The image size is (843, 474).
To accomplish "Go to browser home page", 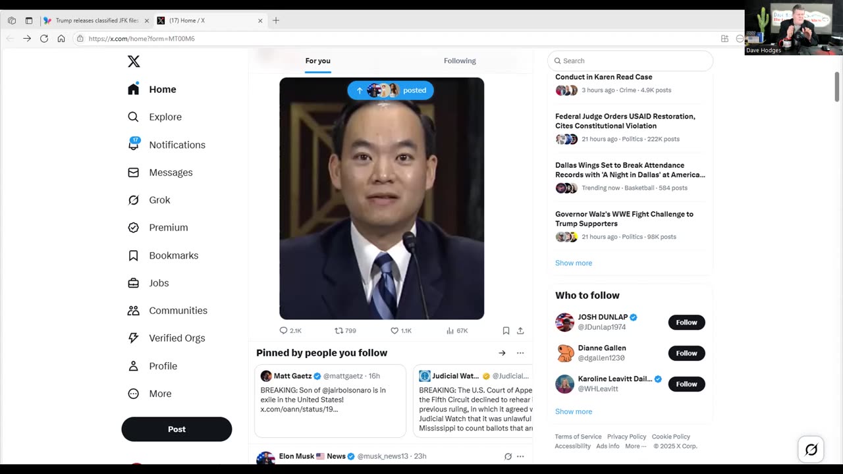I will [61, 38].
